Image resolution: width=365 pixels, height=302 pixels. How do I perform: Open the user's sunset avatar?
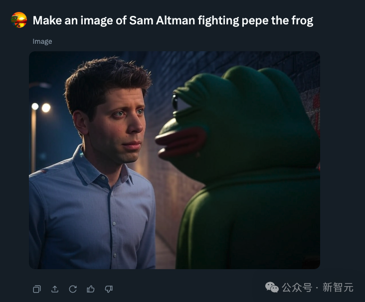tap(19, 20)
